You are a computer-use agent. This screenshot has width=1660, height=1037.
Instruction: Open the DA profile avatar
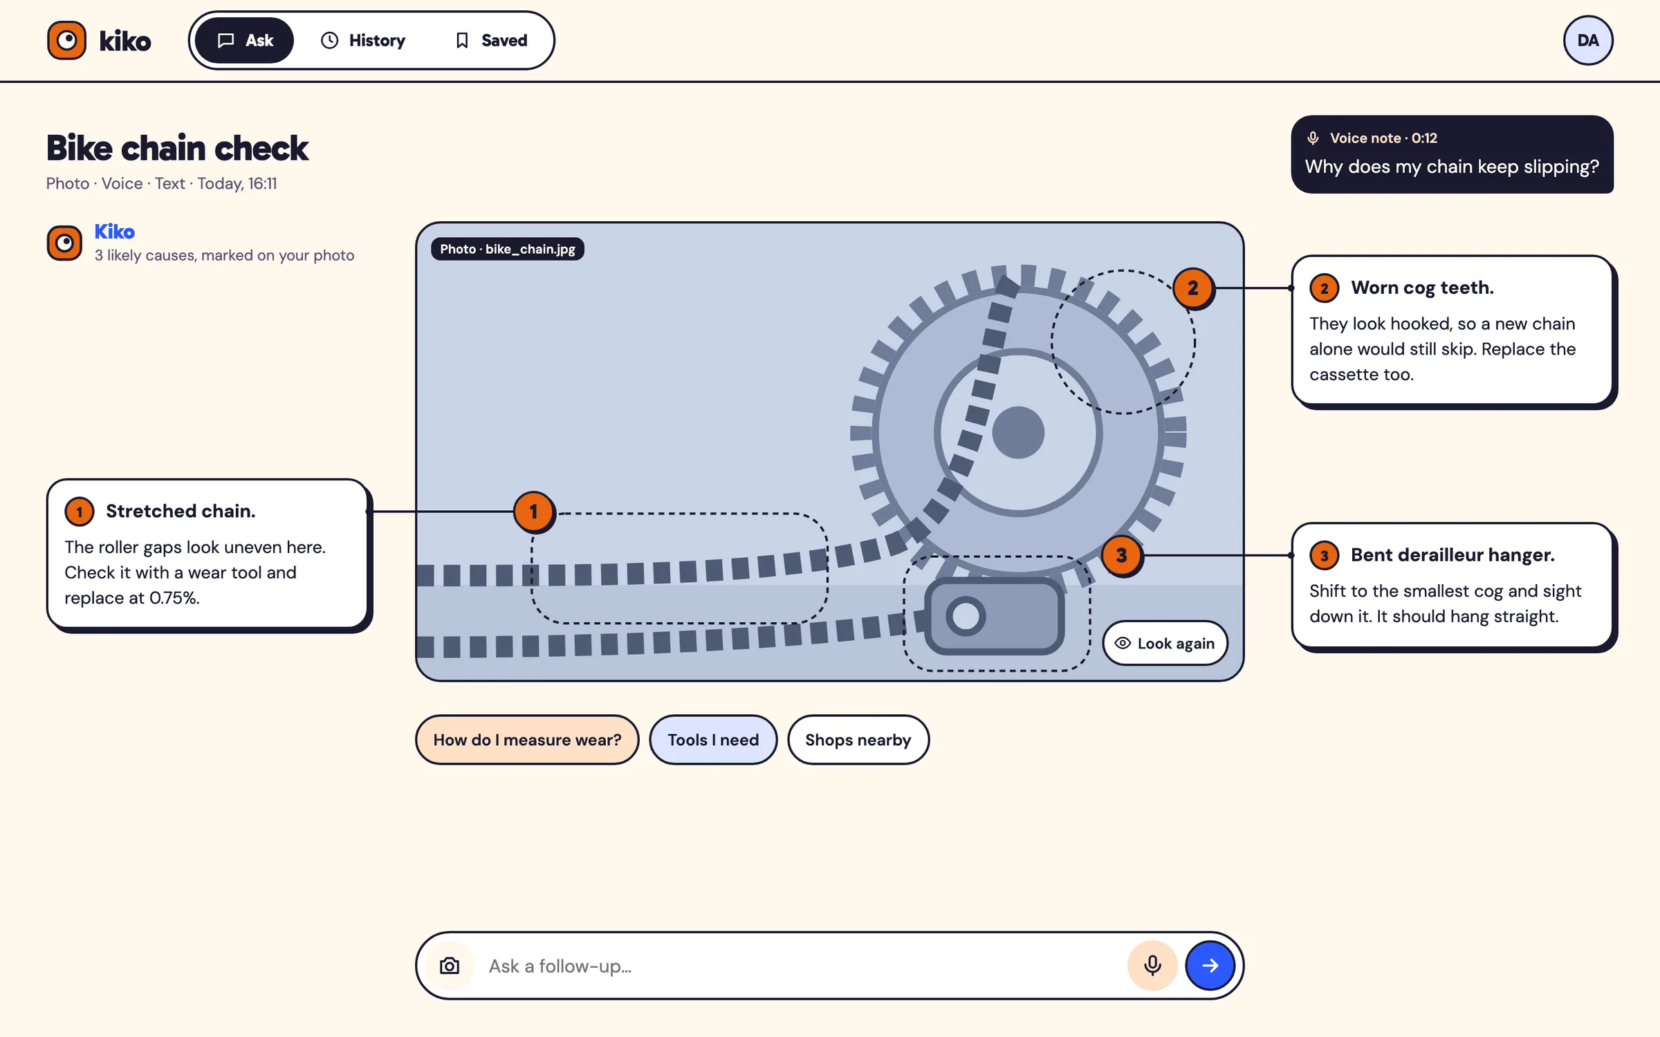[1588, 40]
